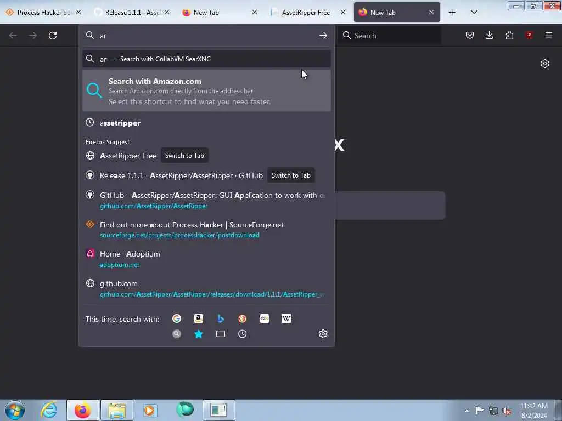
Task: Search this time with Wikipedia icon
Action: click(286, 318)
